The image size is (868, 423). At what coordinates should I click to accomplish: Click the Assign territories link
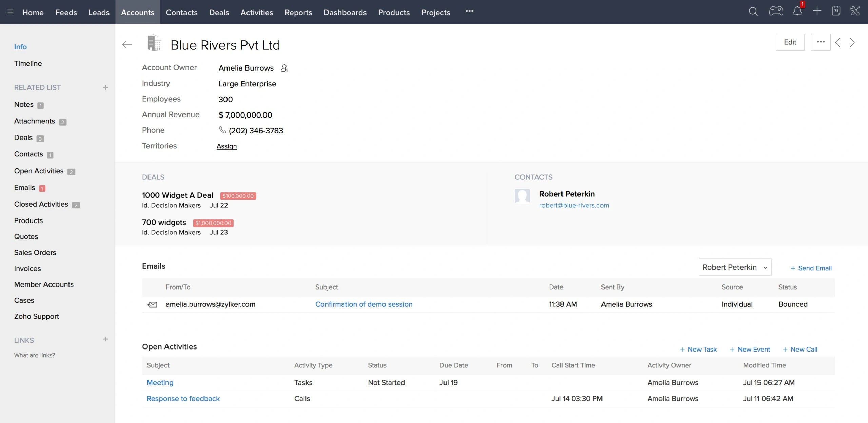(x=226, y=146)
